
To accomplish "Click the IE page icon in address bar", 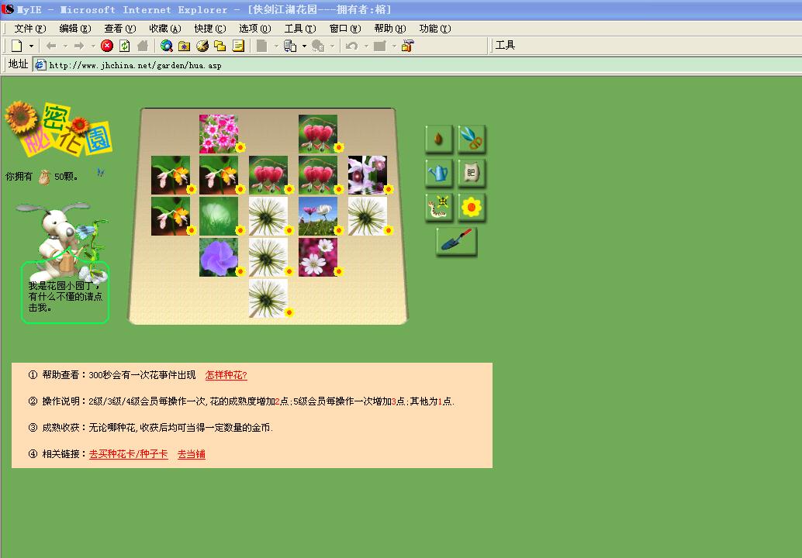I will (40, 65).
